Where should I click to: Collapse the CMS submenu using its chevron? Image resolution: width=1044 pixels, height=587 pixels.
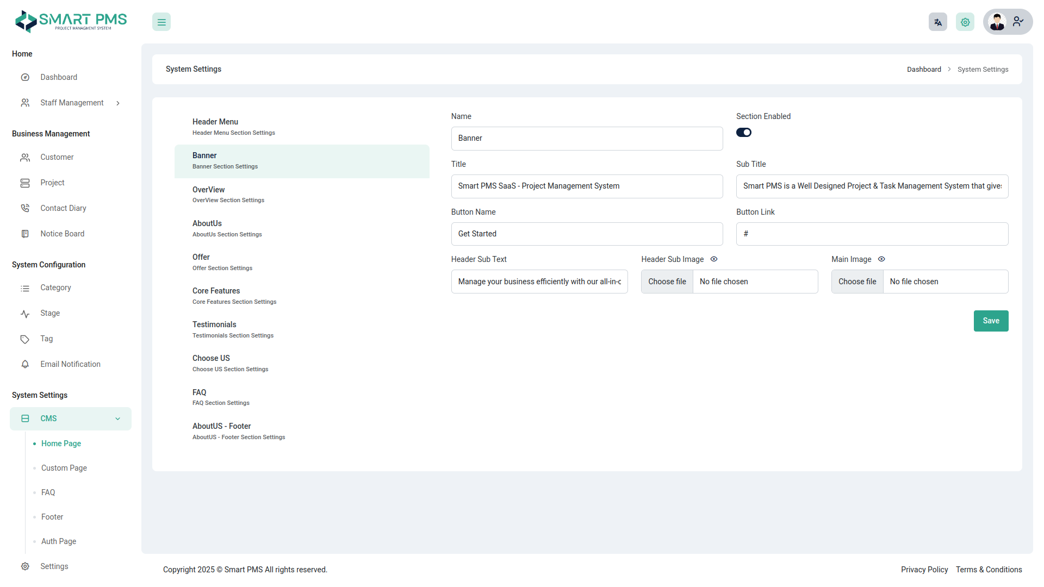(118, 419)
